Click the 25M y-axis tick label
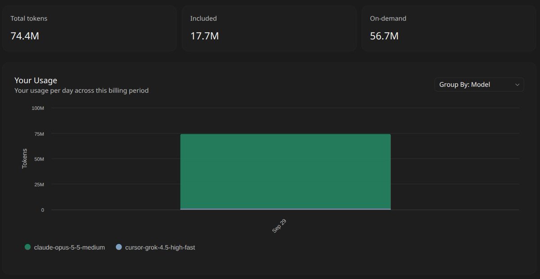The width and height of the screenshot is (540, 279). pos(39,184)
